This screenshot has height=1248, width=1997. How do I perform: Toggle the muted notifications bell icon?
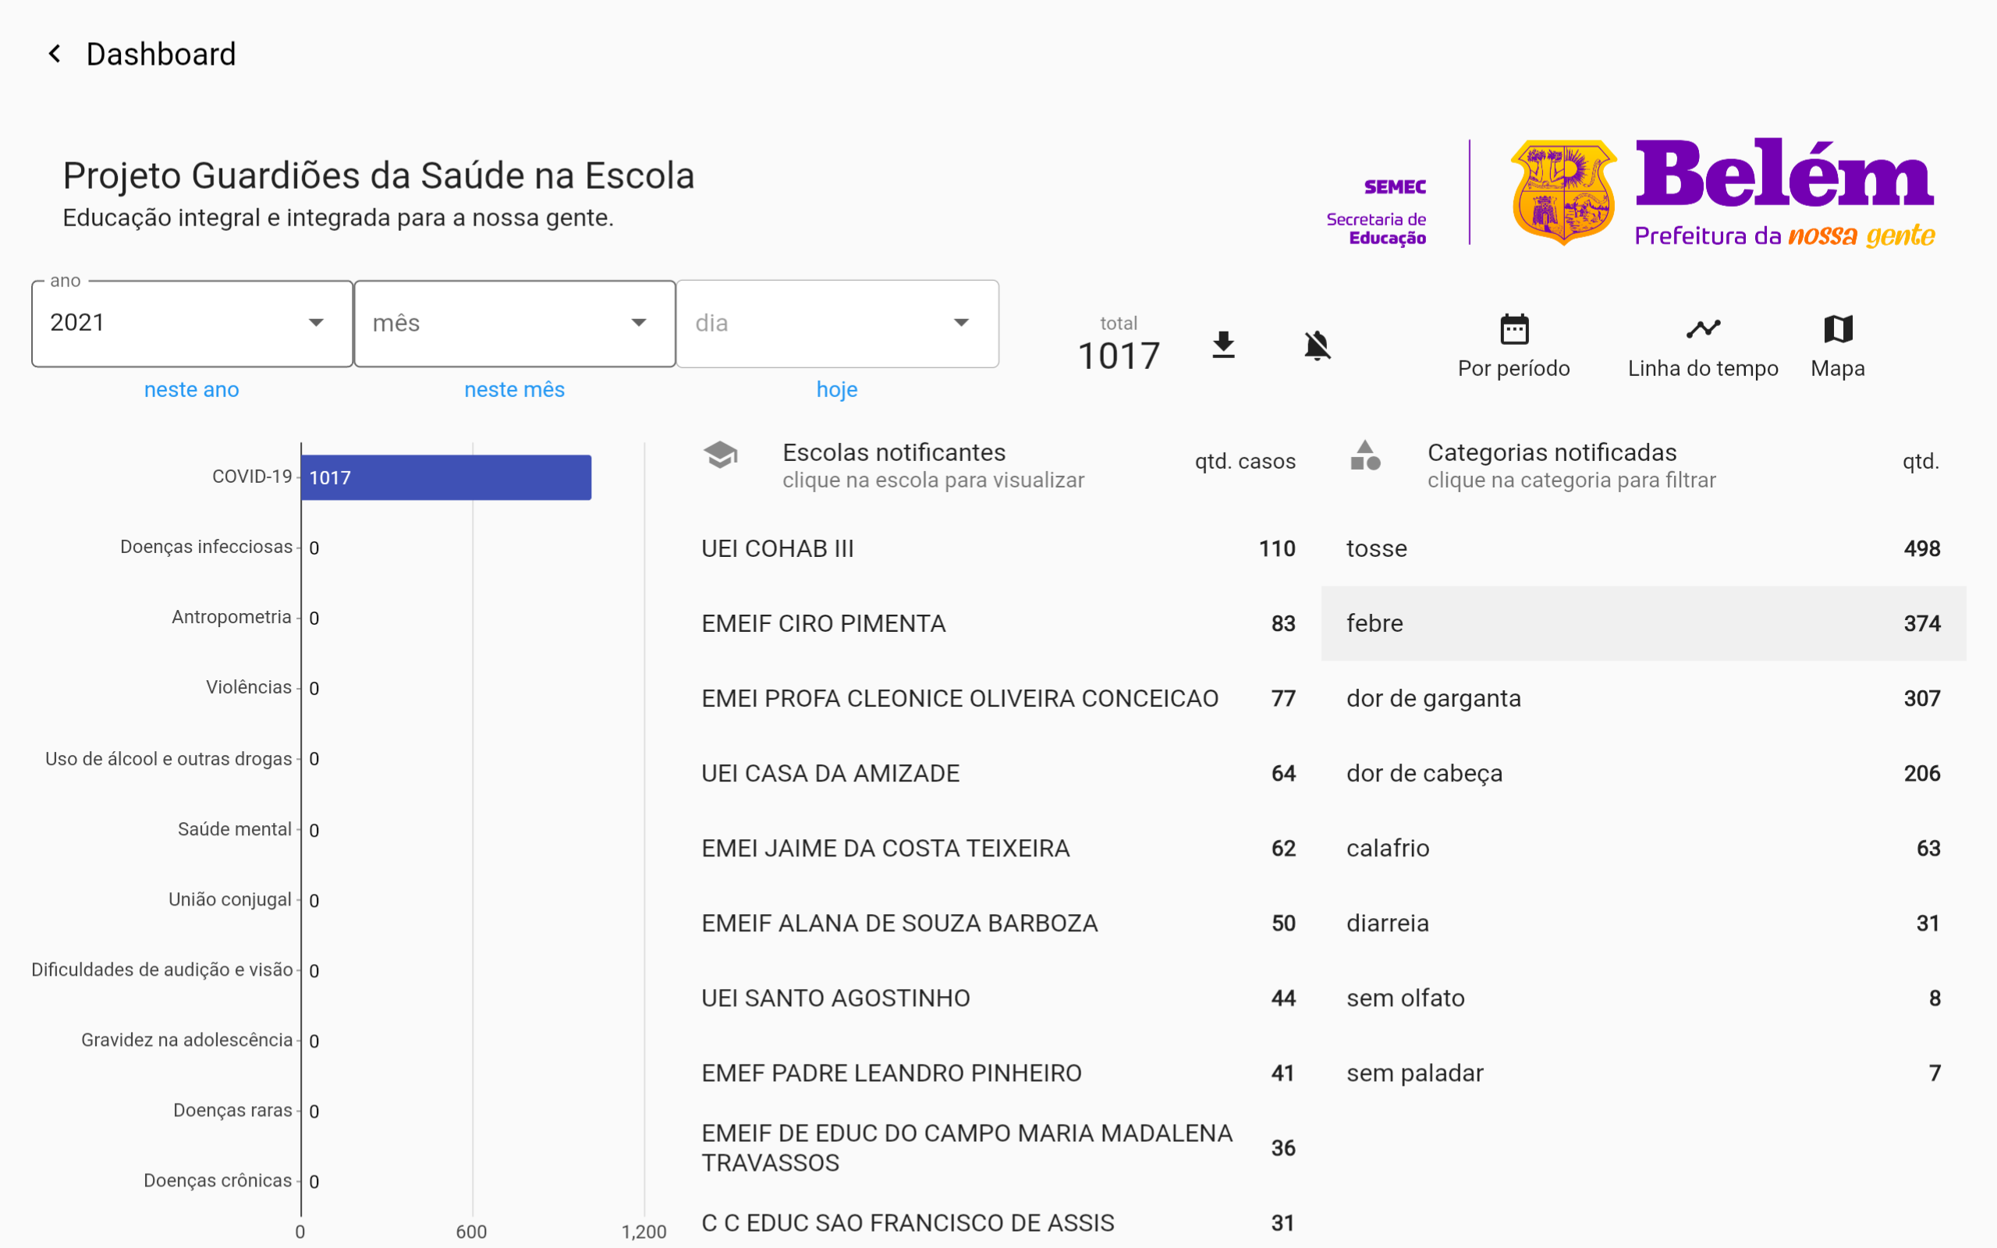pos(1317,345)
